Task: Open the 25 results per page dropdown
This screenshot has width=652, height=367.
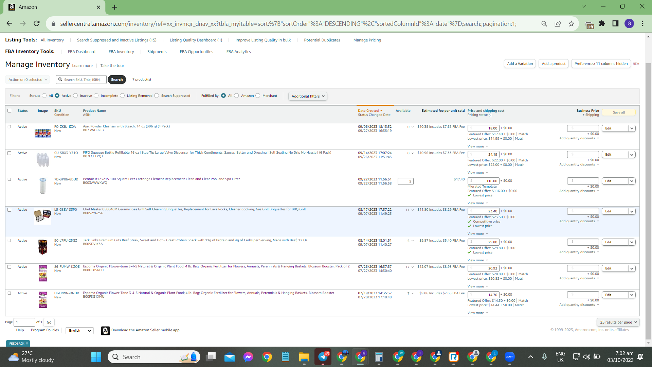Action: tap(618, 322)
